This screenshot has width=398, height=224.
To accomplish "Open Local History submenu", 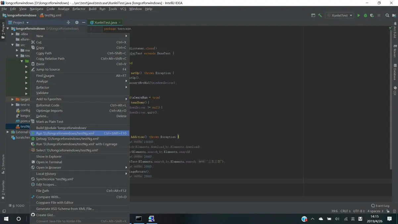I will coord(79,174).
